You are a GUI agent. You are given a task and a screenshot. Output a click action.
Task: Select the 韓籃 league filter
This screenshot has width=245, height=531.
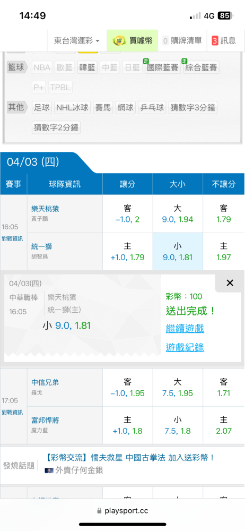click(x=87, y=68)
